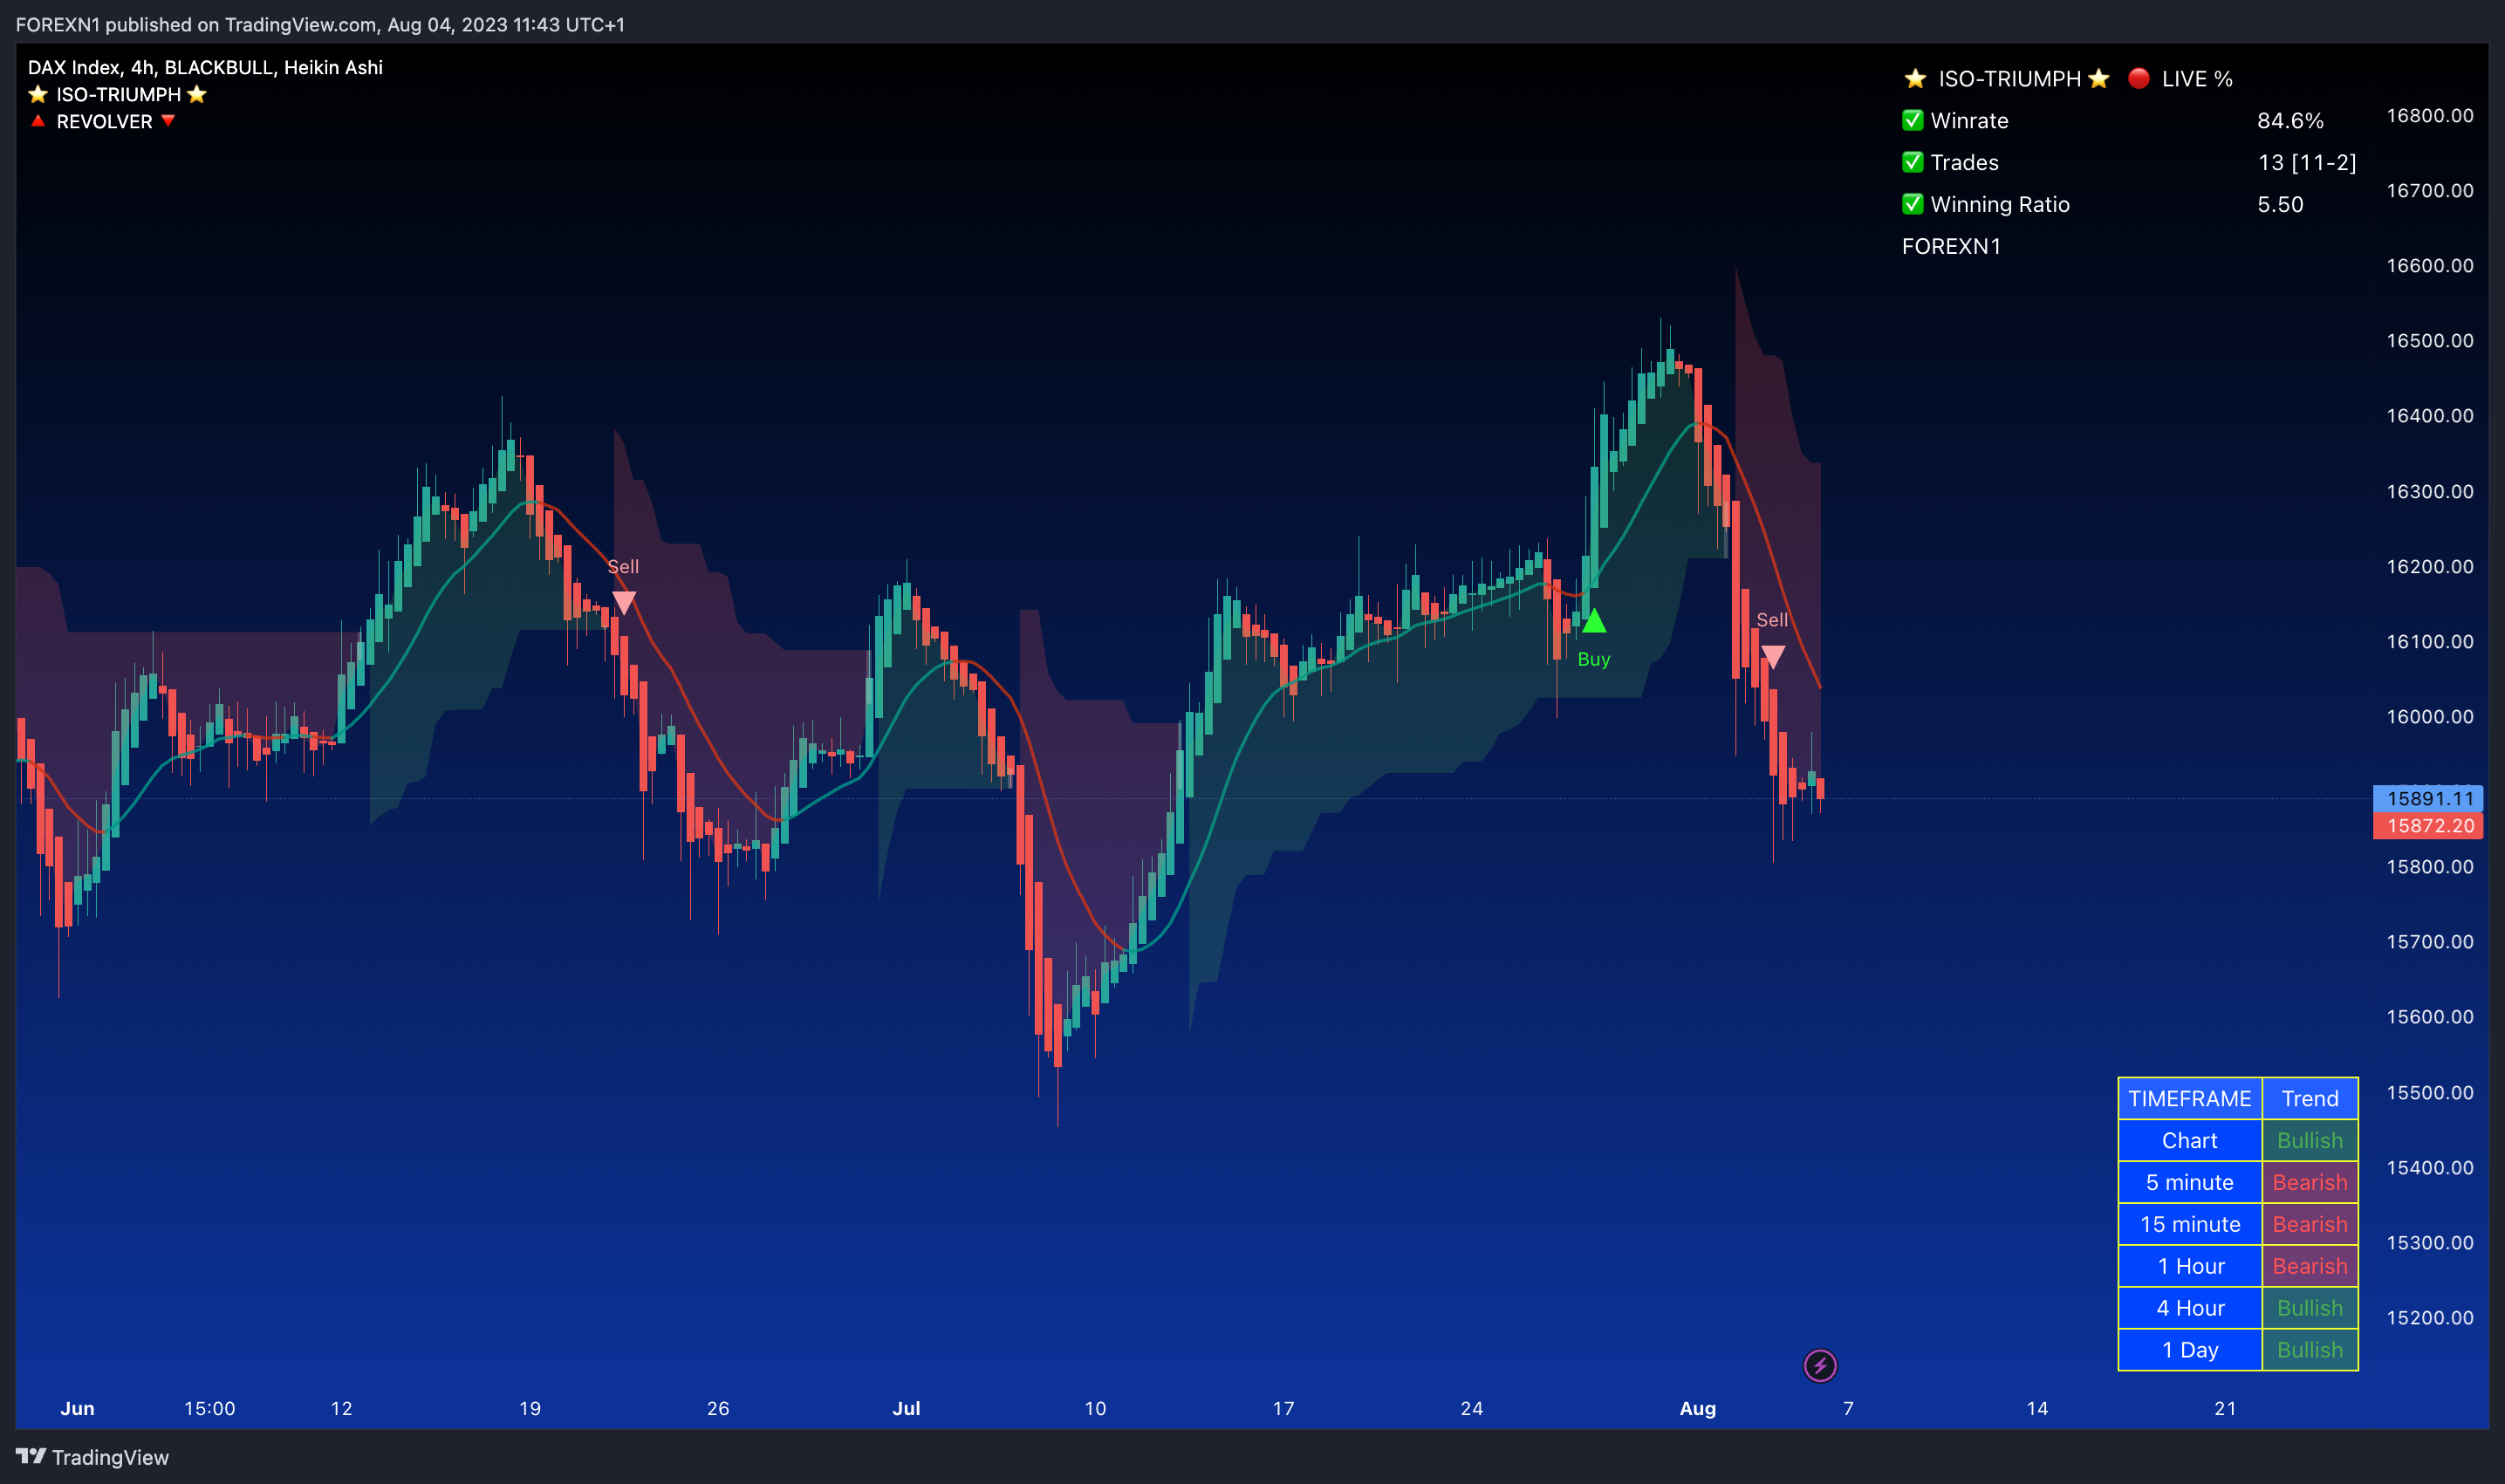Click the published-on TradingView.com header text
Screen dimensions: 2505x1484
(x=320, y=24)
